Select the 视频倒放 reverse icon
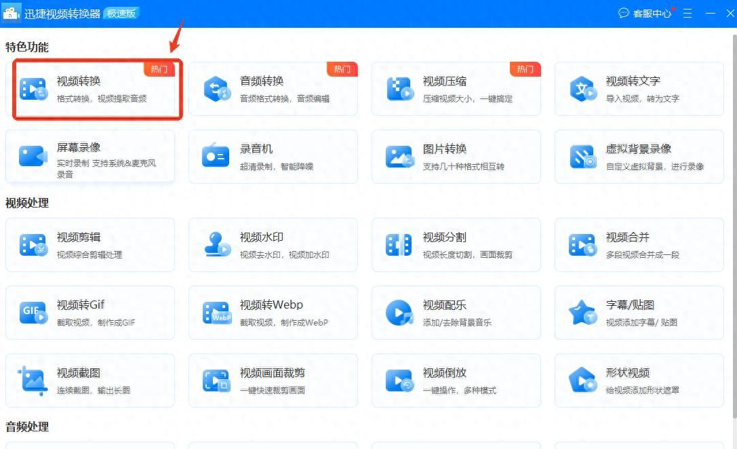Viewport: 737px width, 449px height. click(x=399, y=380)
